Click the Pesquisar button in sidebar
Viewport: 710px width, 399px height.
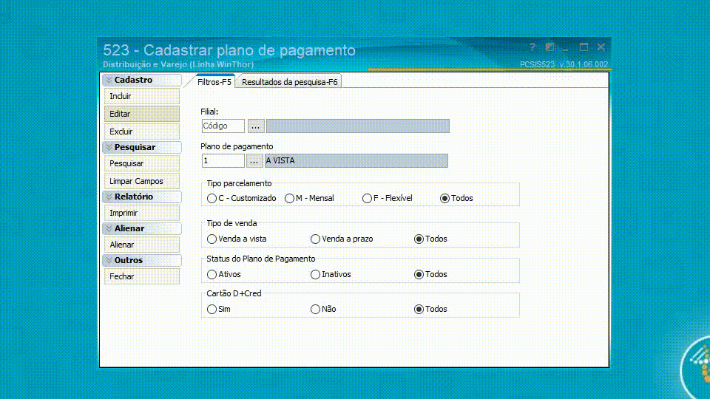(142, 163)
